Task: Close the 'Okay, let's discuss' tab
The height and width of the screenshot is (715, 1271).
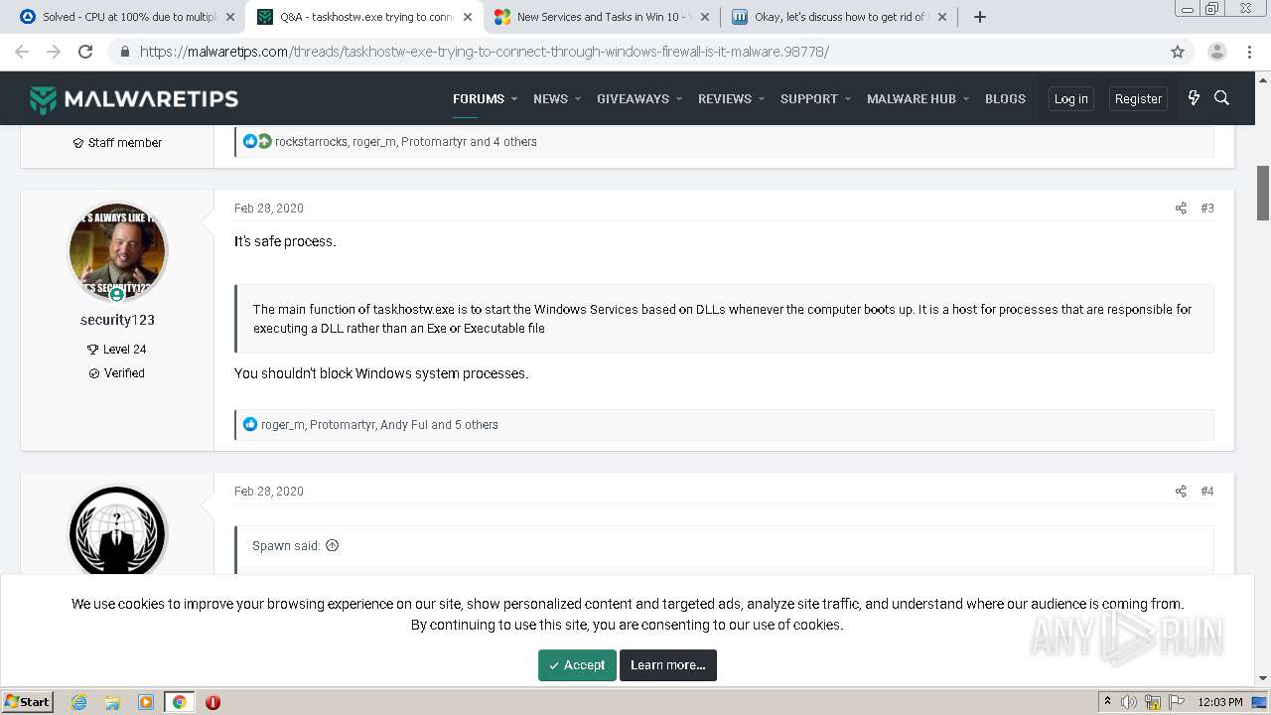Action: (x=942, y=17)
